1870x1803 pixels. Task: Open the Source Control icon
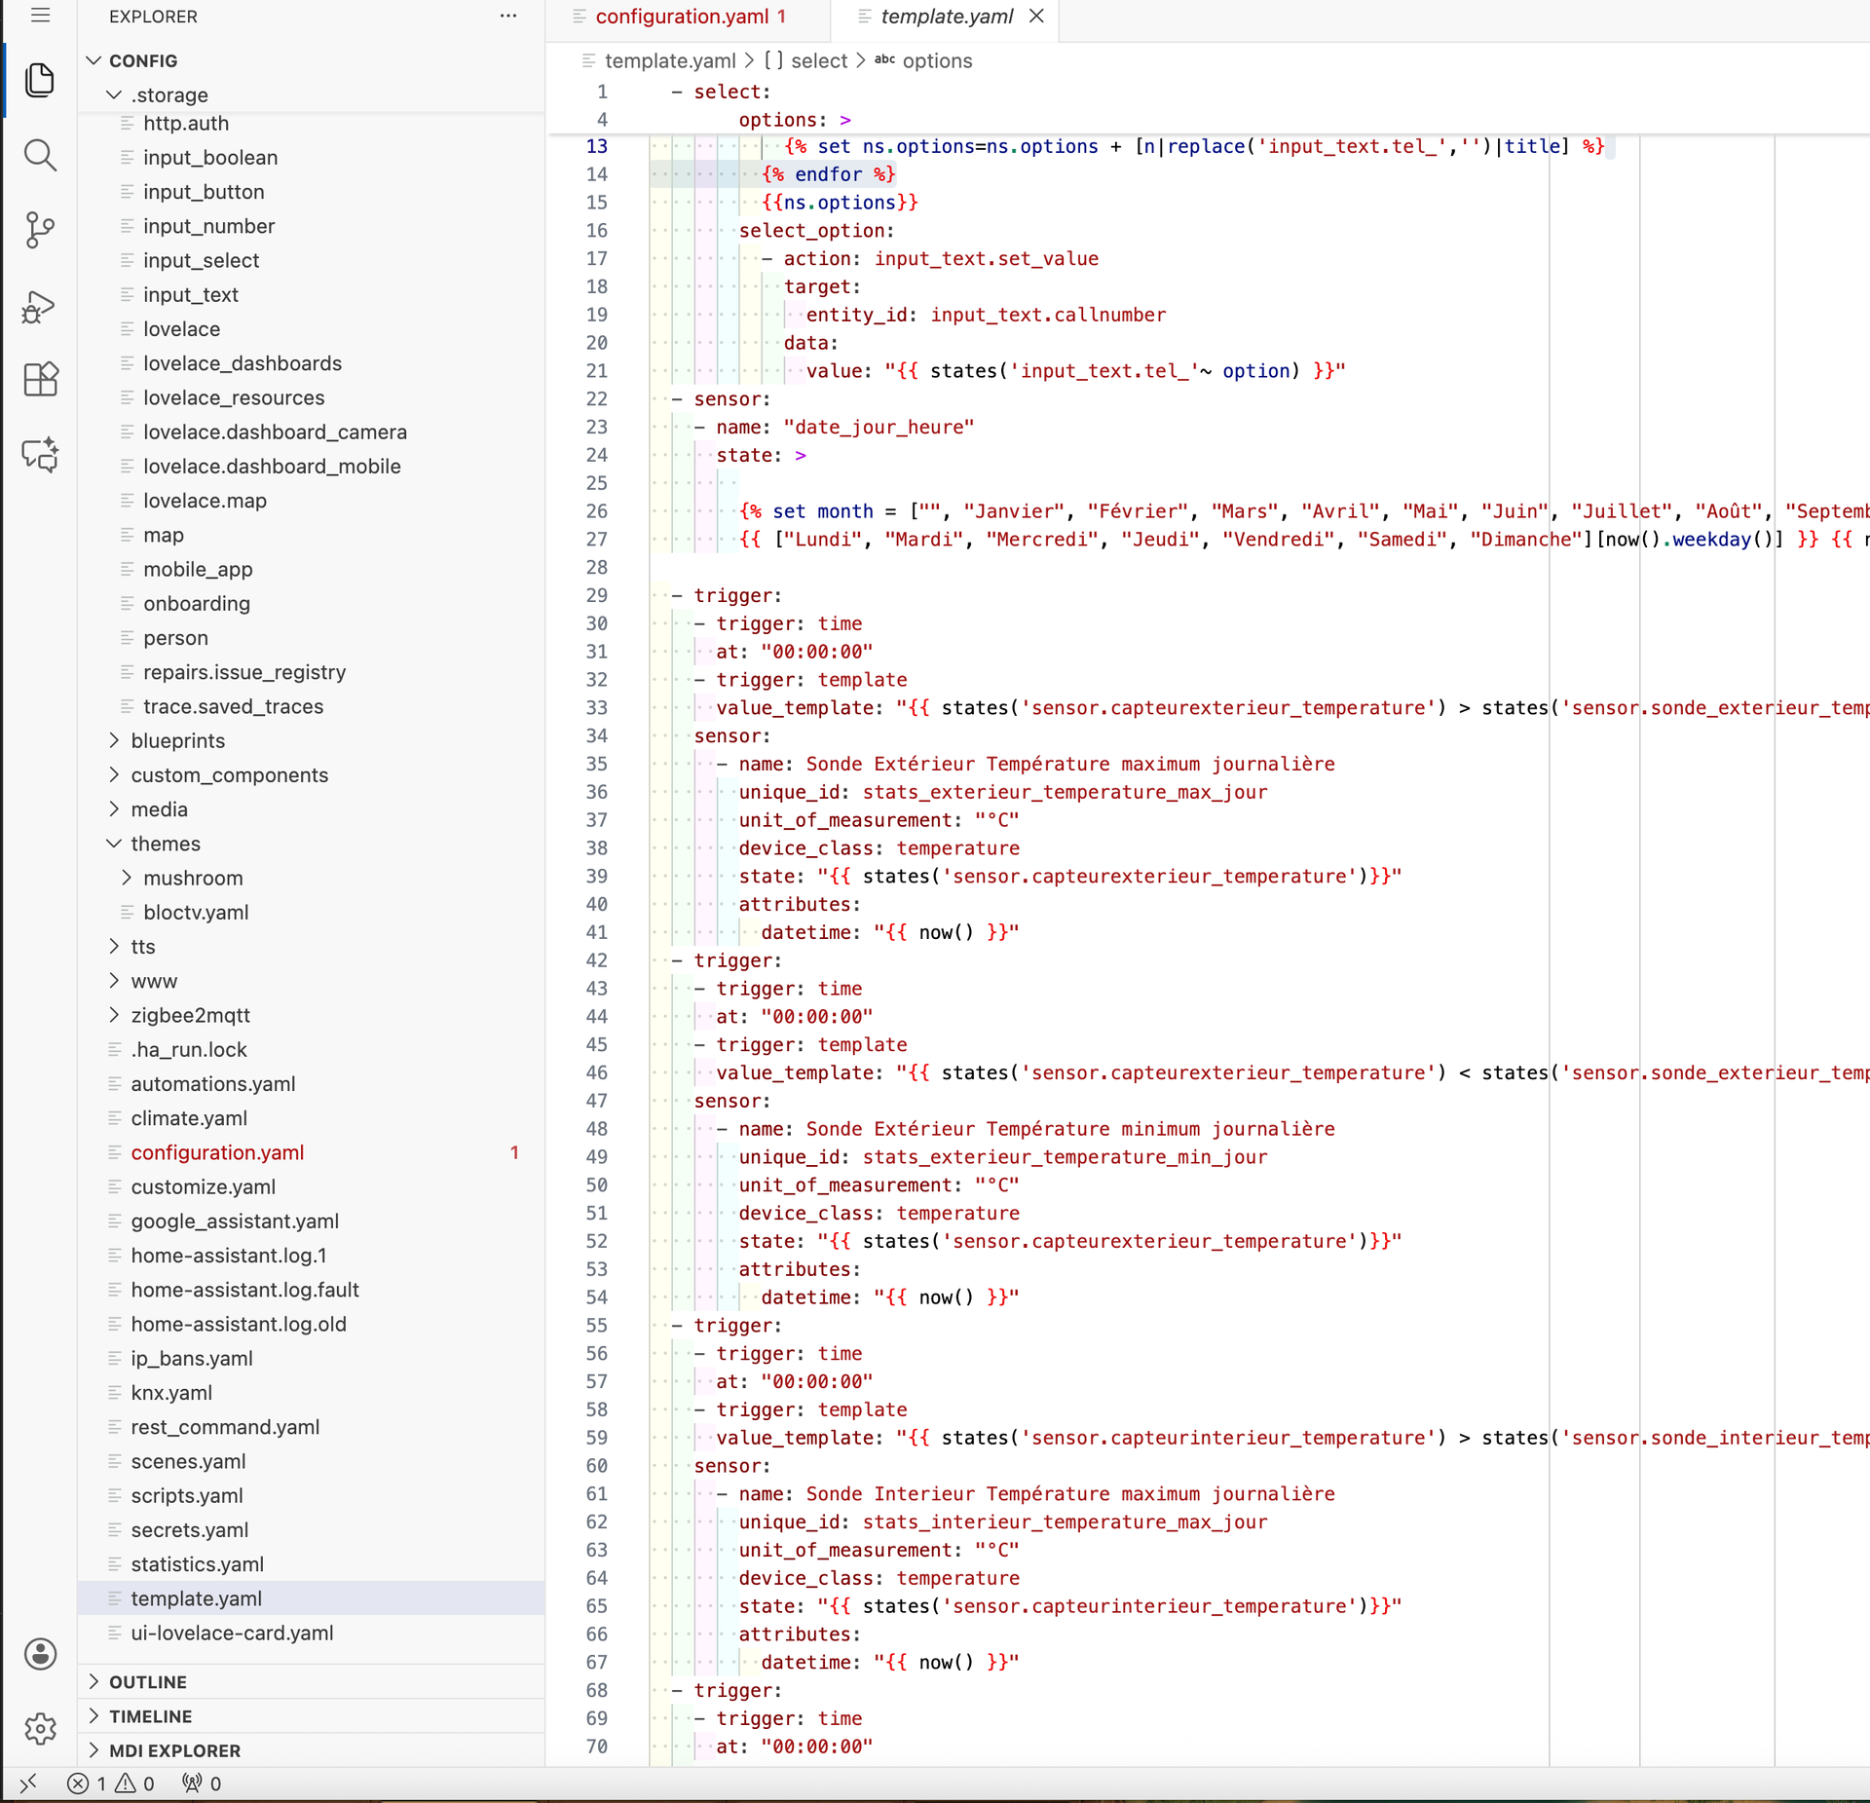click(40, 230)
